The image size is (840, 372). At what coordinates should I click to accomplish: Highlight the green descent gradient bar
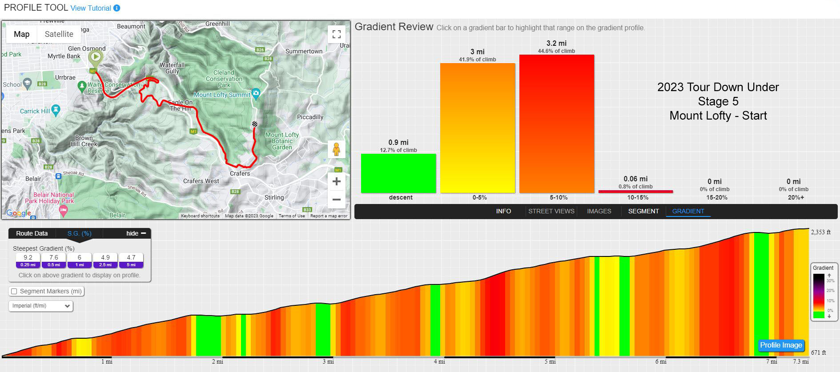point(398,173)
